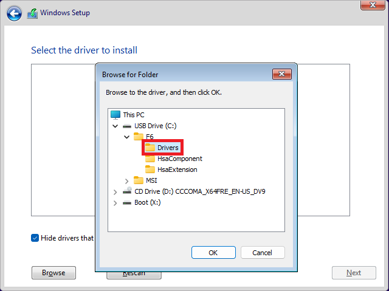Screen dimensions: 389x291
Task: Select the This PC computer icon
Action: pyautogui.click(x=115, y=114)
